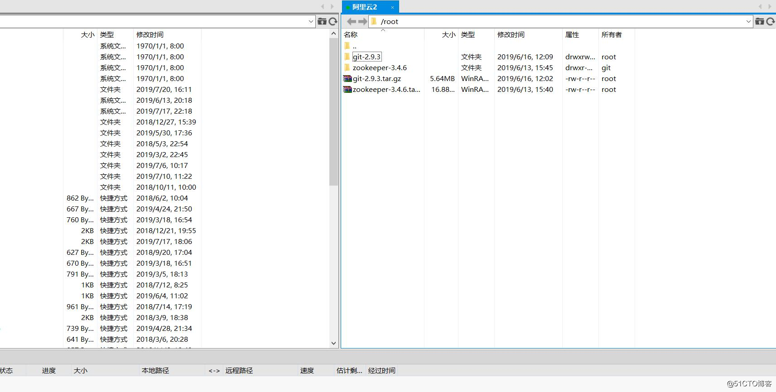The height and width of the screenshot is (392, 776).
Task: Click the parent directory '..' folder icon
Action: pos(347,46)
